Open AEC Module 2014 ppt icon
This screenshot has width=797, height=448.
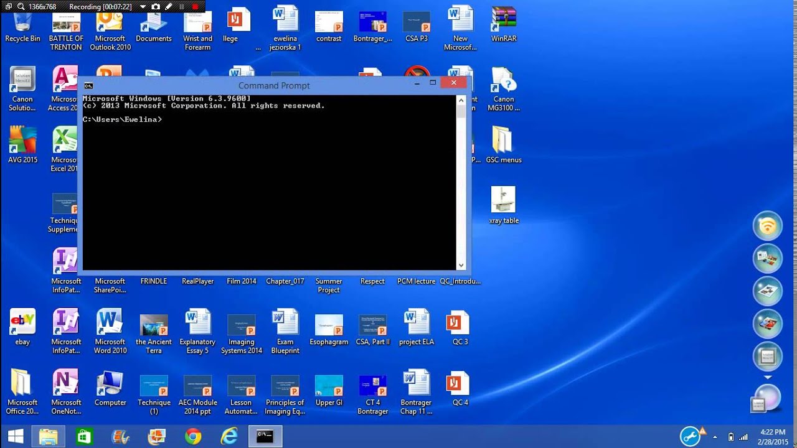tap(197, 394)
